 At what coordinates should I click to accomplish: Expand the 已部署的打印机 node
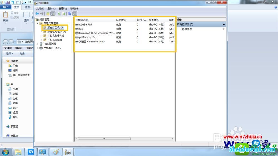point(38,48)
